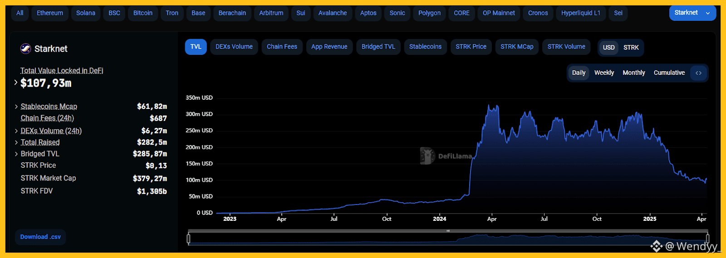
Task: Select the Base chain filter
Action: coord(198,13)
